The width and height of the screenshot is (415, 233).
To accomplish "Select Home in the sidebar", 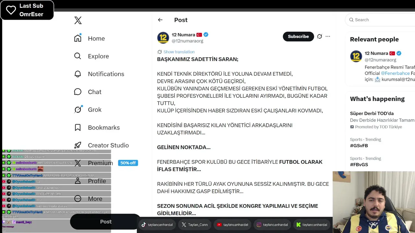I will (x=96, y=39).
